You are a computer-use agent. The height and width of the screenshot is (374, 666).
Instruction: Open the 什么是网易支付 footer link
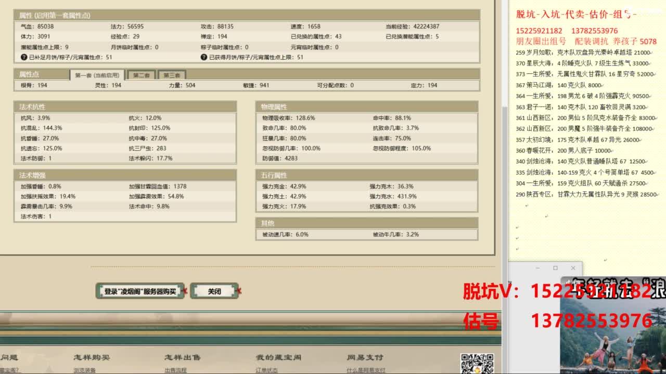tap(366, 370)
